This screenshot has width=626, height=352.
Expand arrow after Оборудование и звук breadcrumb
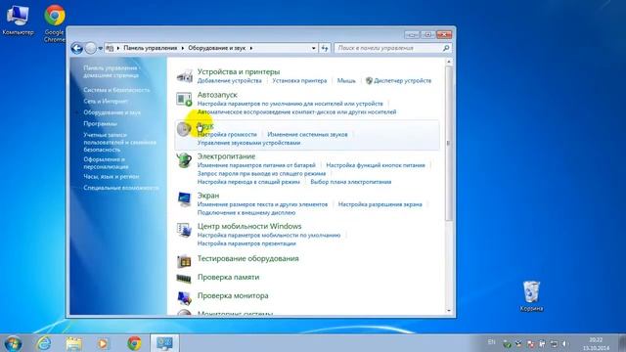click(251, 48)
